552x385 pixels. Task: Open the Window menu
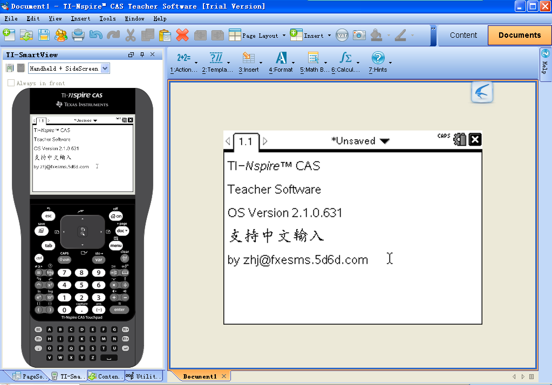click(x=134, y=19)
